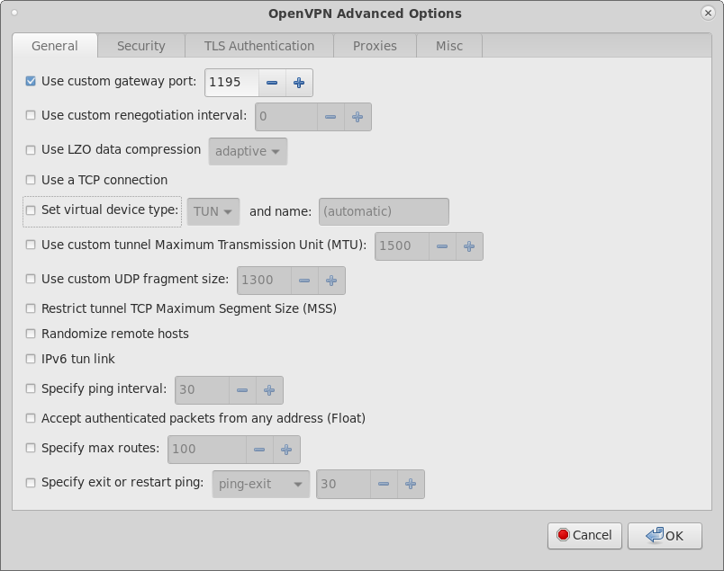This screenshot has height=571, width=724.
Task: Decrease the UDP fragment size
Action: point(304,281)
